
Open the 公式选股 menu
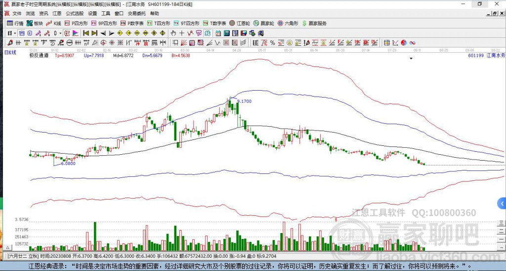point(75,13)
